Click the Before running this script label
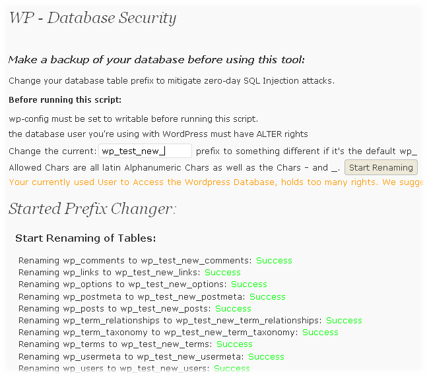This screenshot has height=376, width=427. [65, 100]
